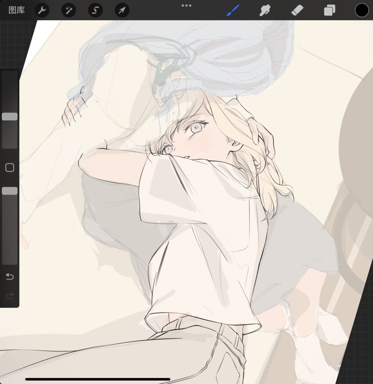Activate the Transform arrow tool
This screenshot has width=373, height=384.
point(122,10)
